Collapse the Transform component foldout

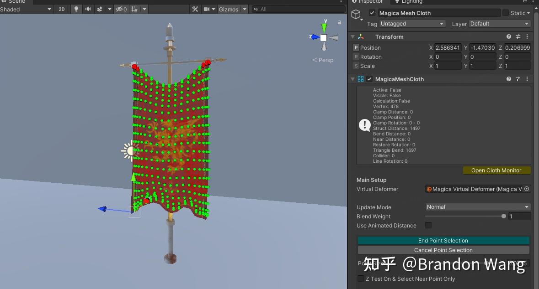click(352, 36)
